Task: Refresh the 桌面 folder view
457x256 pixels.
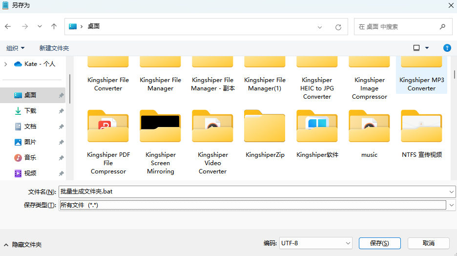Action: (x=338, y=27)
